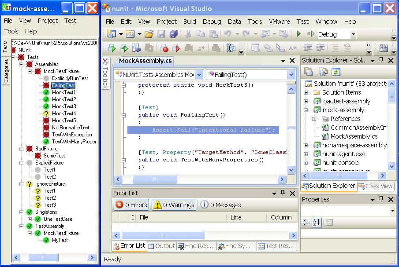The height and width of the screenshot is (267, 399).
Task: Collapse the Assemblies node in NUnit tree
Action: (x=22, y=64)
